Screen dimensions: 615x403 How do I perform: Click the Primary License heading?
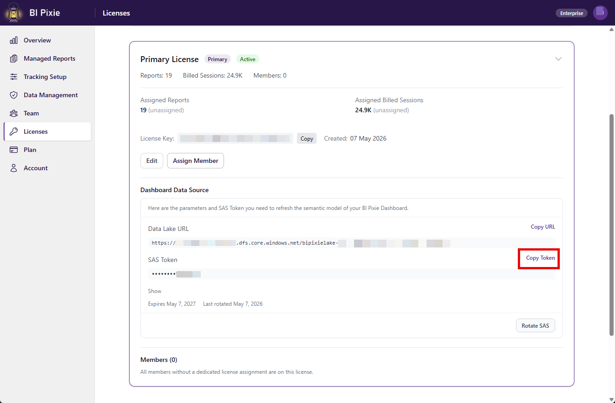[170, 59]
